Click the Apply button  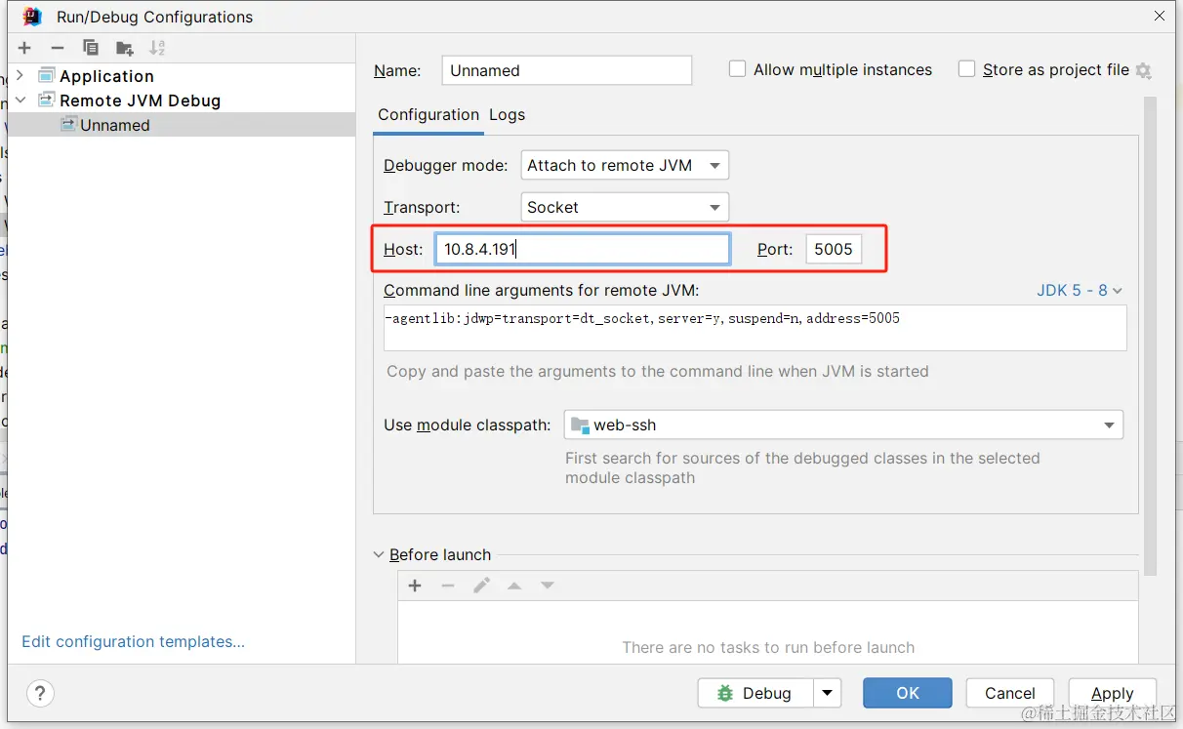pyautogui.click(x=1113, y=693)
